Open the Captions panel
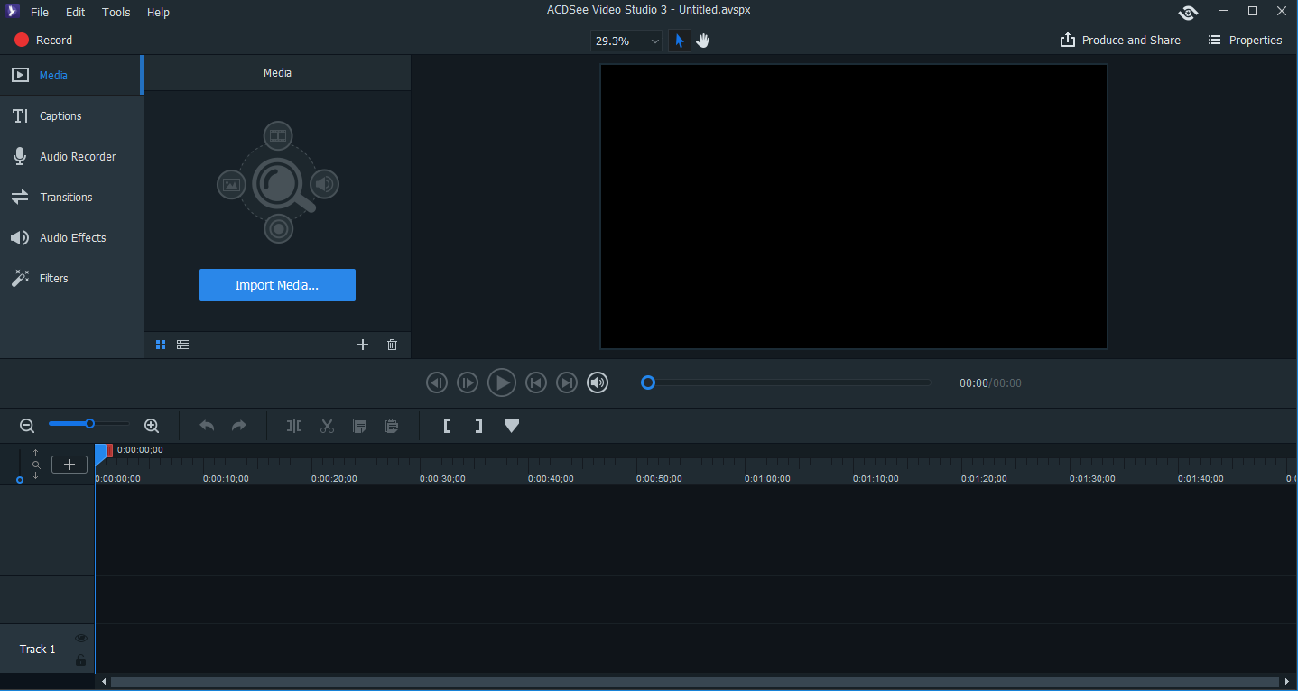 click(71, 115)
